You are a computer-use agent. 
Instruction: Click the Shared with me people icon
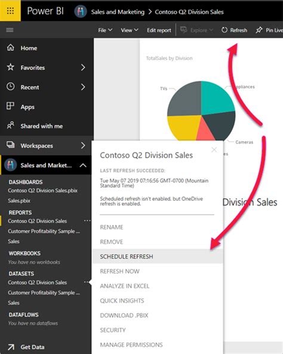10,126
